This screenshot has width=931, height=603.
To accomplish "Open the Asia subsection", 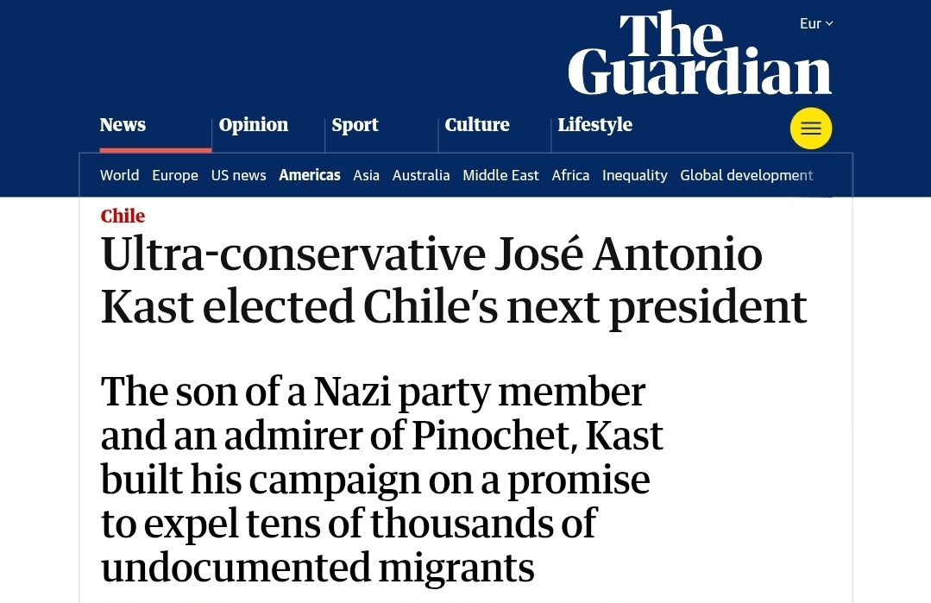I will coord(366,175).
